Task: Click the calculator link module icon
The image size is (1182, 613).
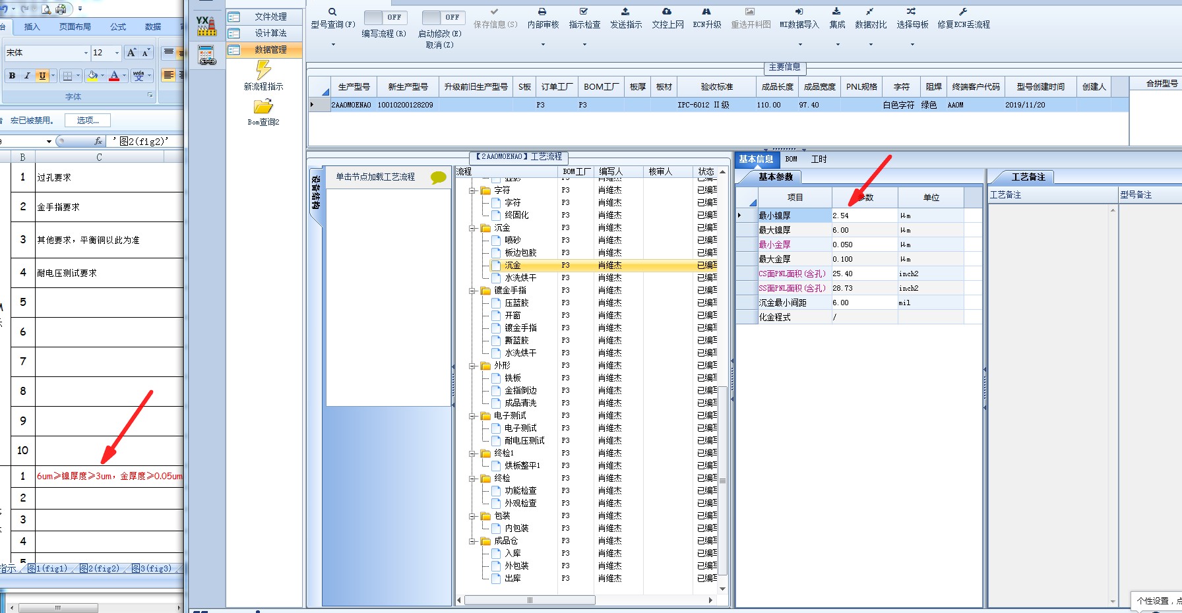Action: click(207, 56)
